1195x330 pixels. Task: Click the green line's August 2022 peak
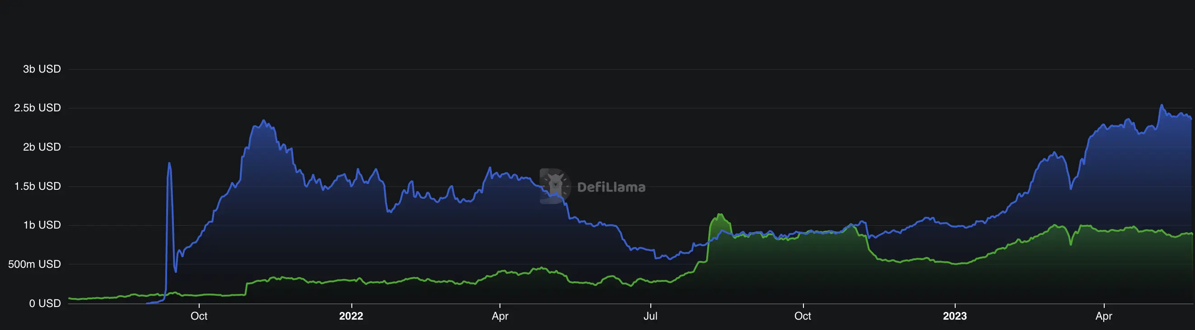pyautogui.click(x=719, y=214)
